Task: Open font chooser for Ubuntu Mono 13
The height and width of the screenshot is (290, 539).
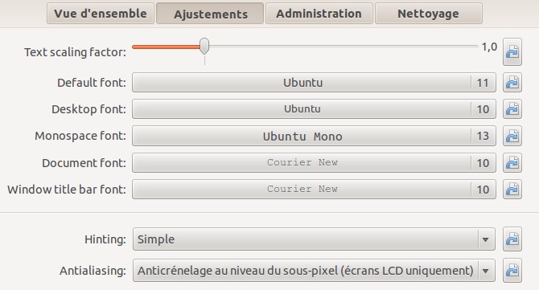Action: tap(314, 136)
